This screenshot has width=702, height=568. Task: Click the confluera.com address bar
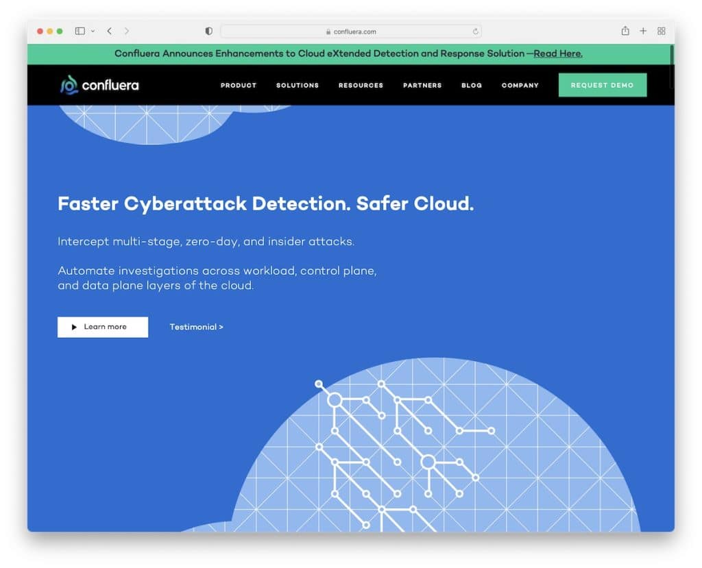point(351,32)
